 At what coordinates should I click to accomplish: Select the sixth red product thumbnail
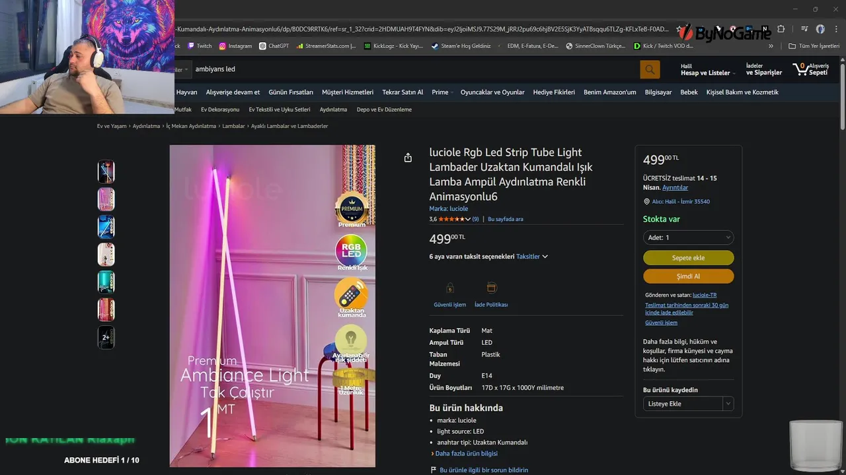(x=106, y=309)
